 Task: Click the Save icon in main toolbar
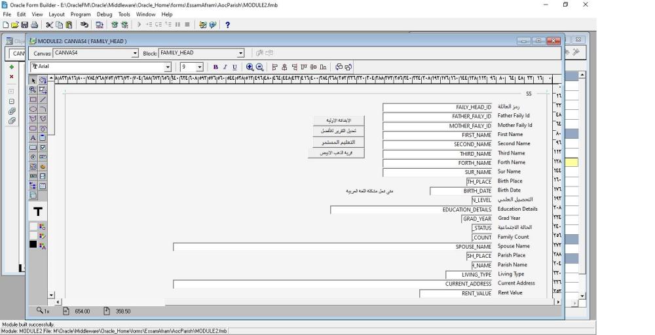tap(24, 25)
